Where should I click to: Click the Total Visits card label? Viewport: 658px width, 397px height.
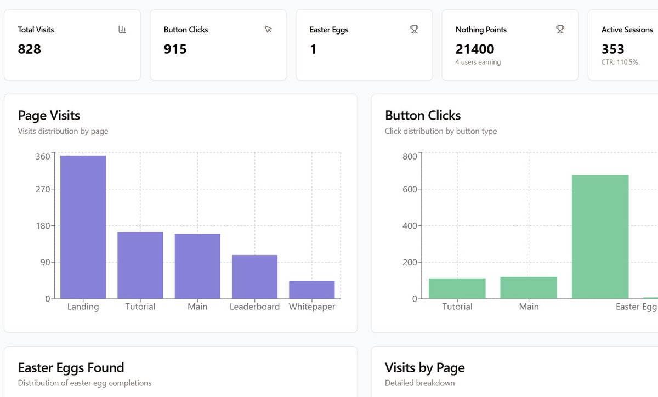pos(36,30)
